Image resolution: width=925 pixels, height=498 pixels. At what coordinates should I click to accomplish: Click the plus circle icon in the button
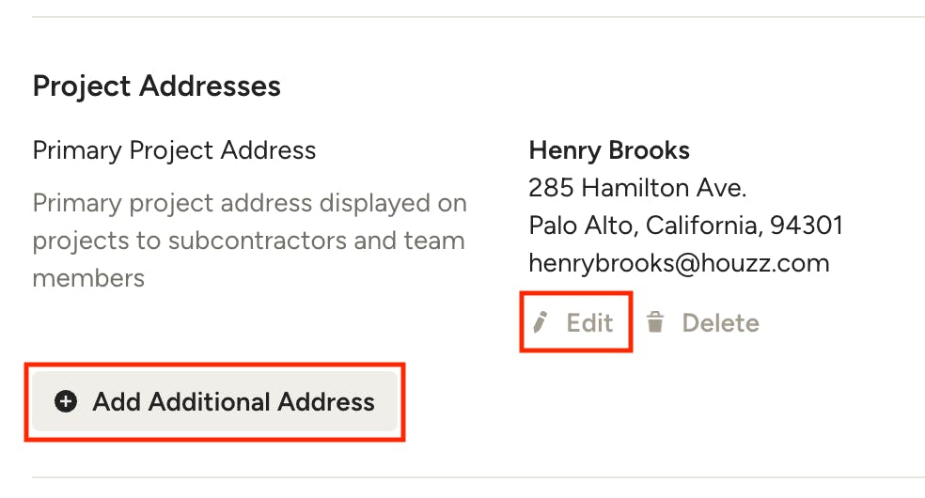pyautogui.click(x=66, y=401)
